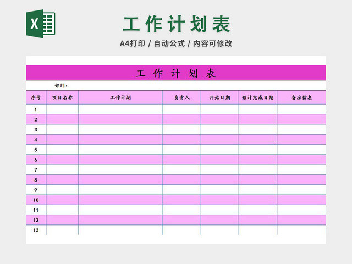The image size is (352, 264).
Task: Select the 工作计划 column header
Action: coord(120,97)
